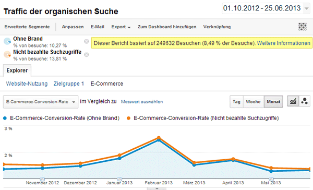Screen dimensions: 313x190
Task: Click the Nicht bezahlte Suchzugriffe segment label
Action: (x=47, y=52)
